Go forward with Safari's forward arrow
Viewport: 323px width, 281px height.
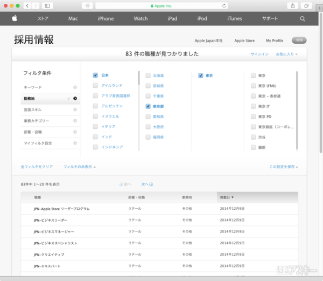[x=36, y=5]
